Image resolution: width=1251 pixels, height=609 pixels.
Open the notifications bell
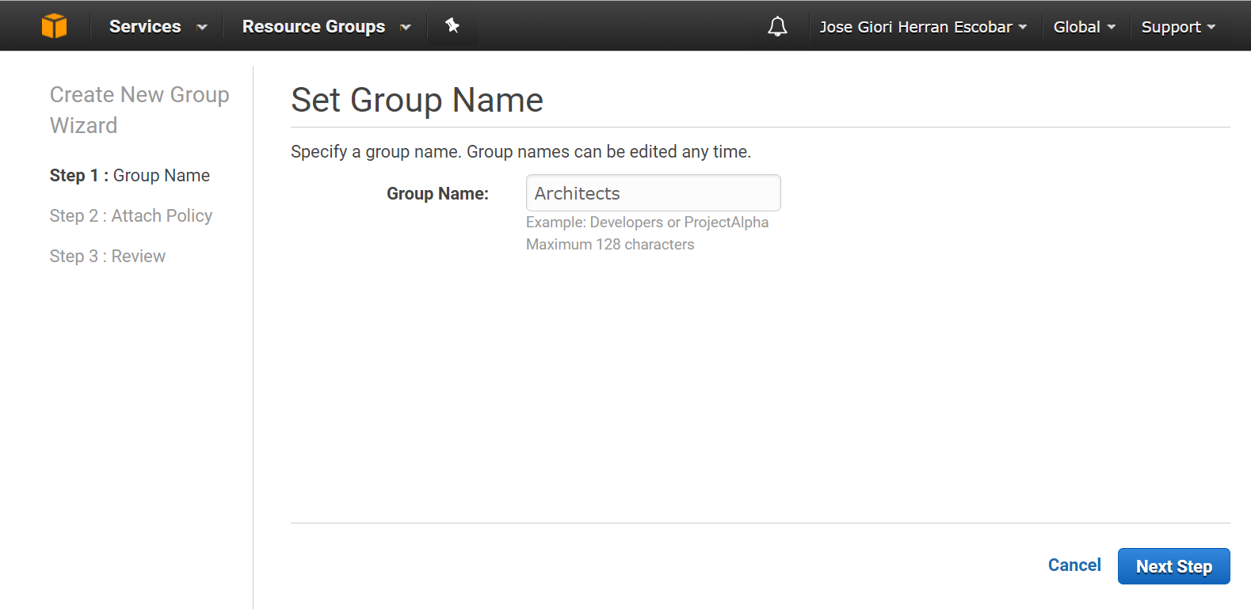tap(777, 26)
